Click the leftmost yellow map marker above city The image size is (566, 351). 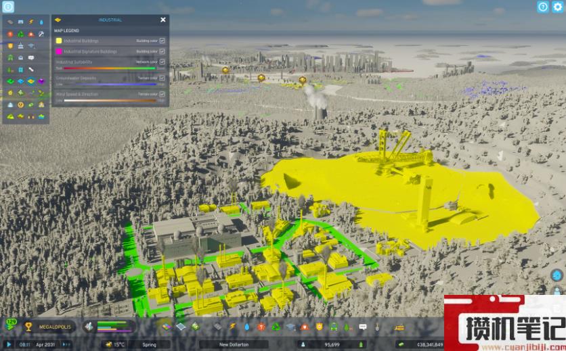coord(225,70)
